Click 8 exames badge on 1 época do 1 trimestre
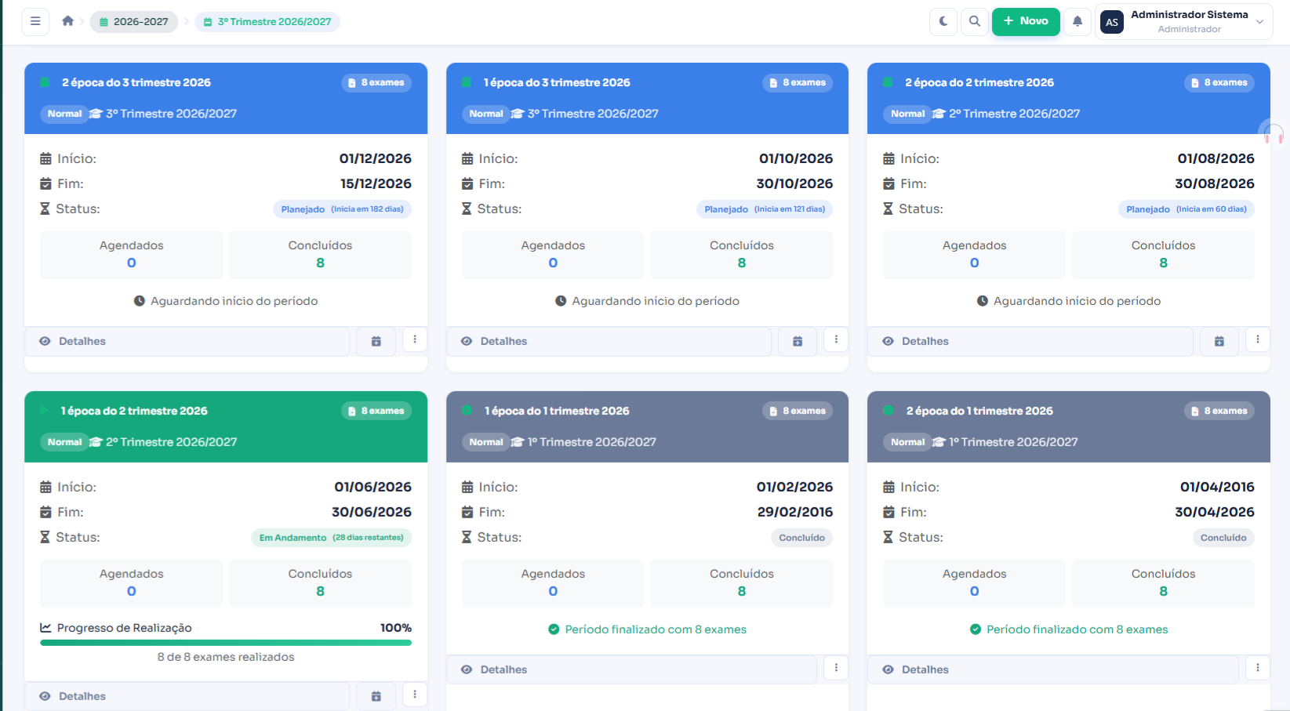This screenshot has width=1290, height=711. pyautogui.click(x=798, y=411)
